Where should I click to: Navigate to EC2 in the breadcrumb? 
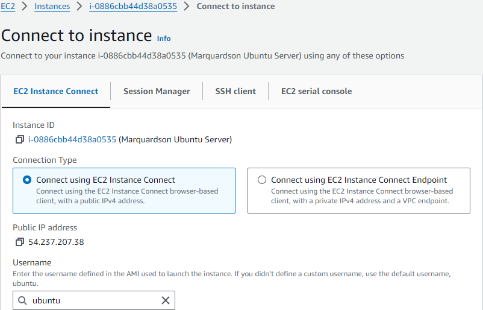(8, 6)
